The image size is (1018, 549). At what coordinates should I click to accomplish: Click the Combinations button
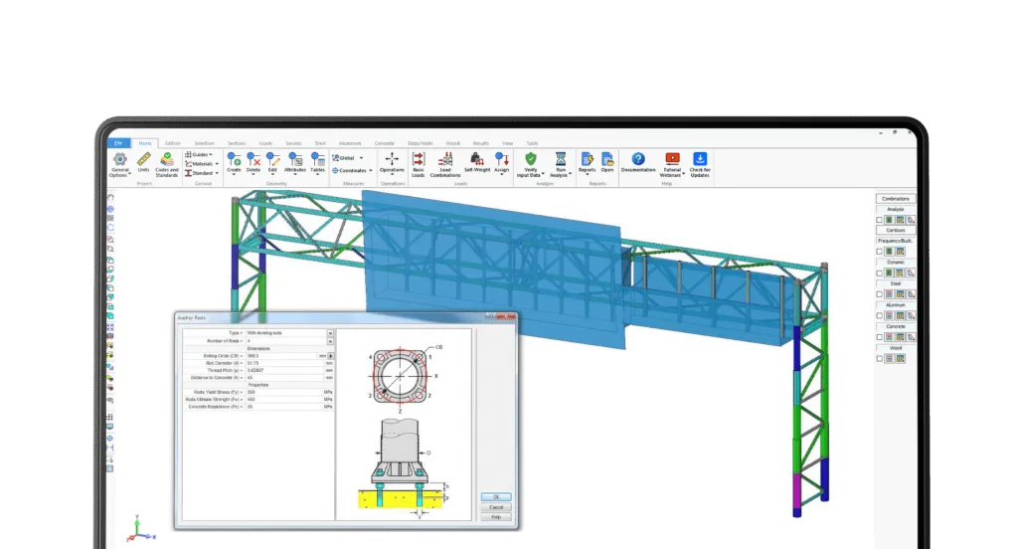(x=896, y=199)
